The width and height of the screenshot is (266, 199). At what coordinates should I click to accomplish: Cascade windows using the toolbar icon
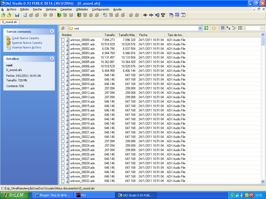[x=171, y=15]
